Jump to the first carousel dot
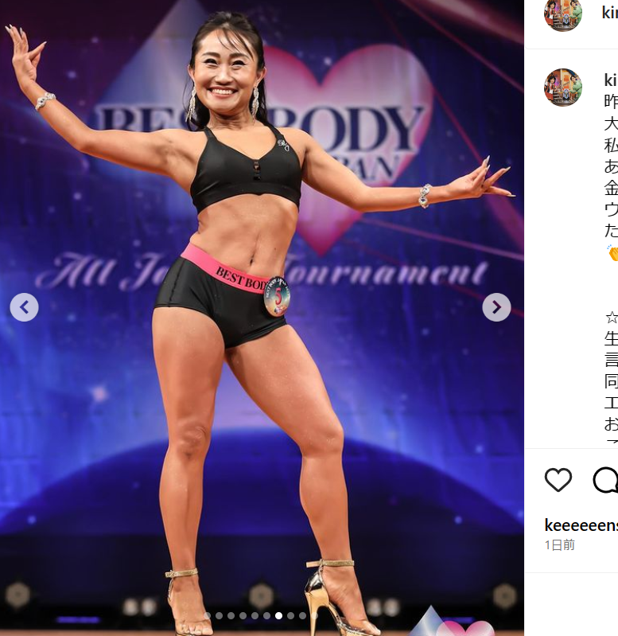Image resolution: width=618 pixels, height=636 pixels. (207, 616)
